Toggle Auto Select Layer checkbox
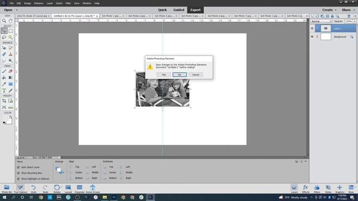Image resolution: width=358 pixels, height=201 pixels. pyautogui.click(x=18, y=167)
